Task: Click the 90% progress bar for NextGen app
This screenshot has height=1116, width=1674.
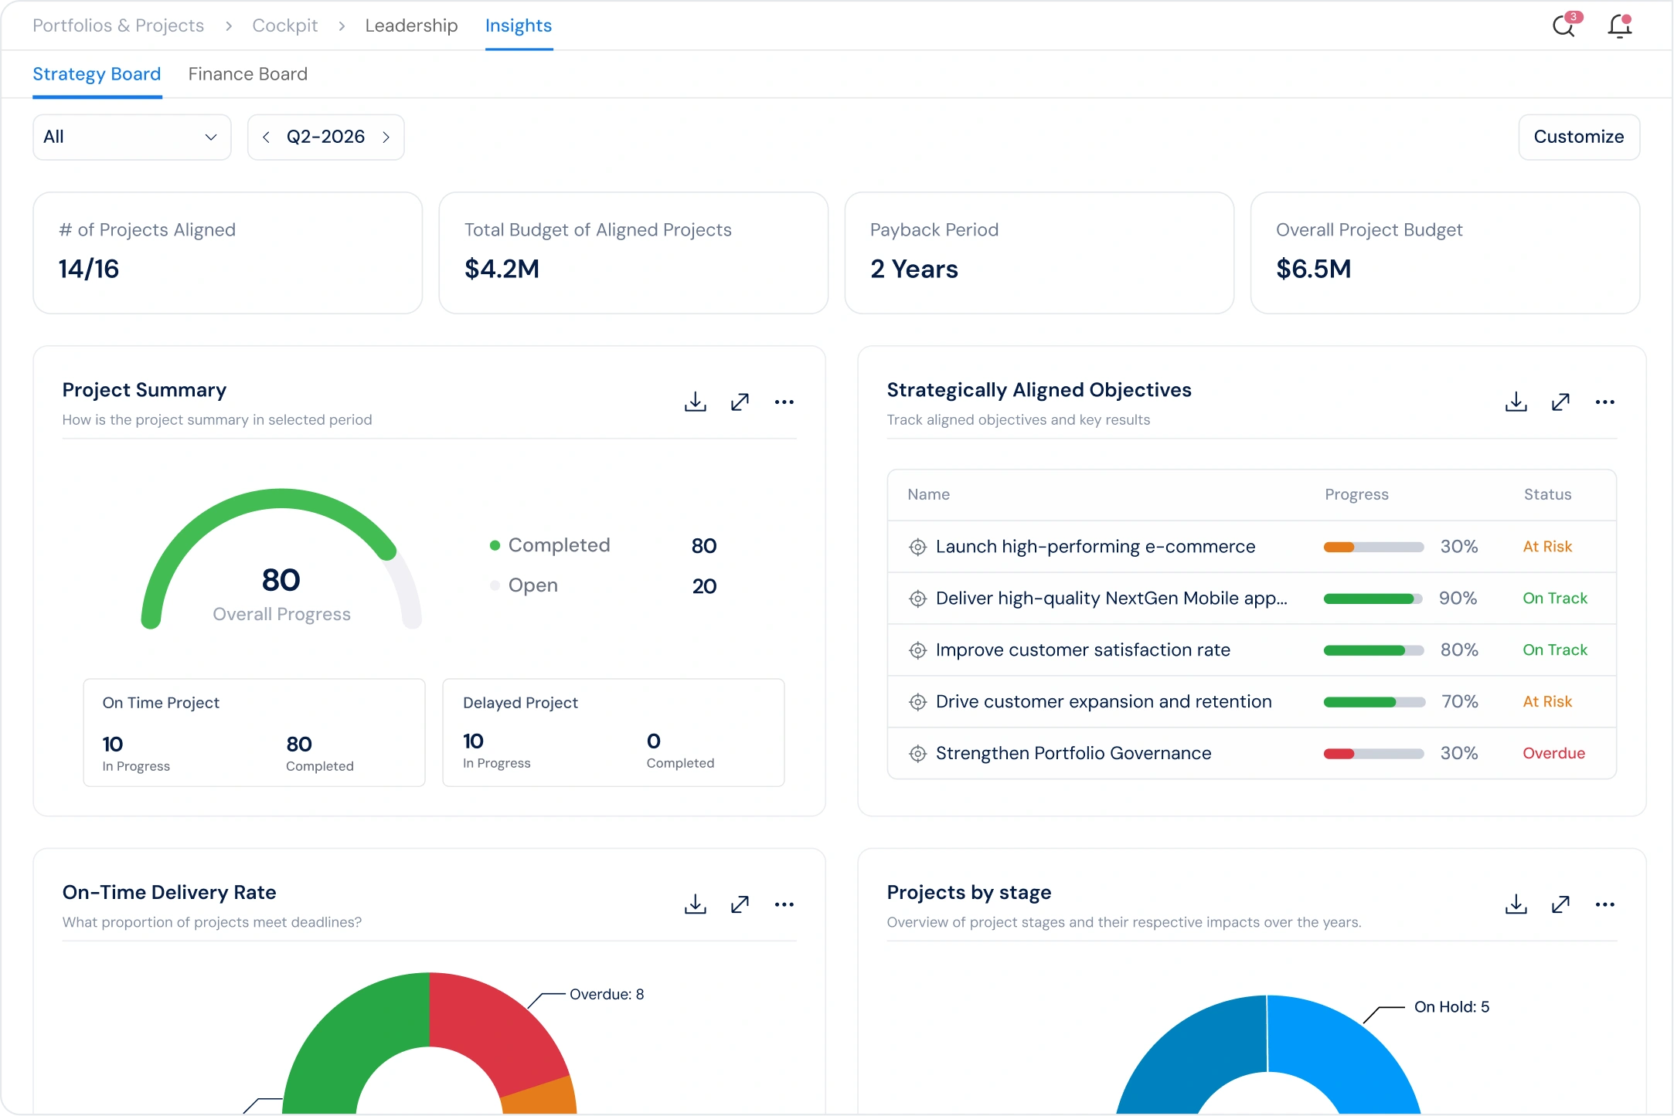Action: point(1373,599)
